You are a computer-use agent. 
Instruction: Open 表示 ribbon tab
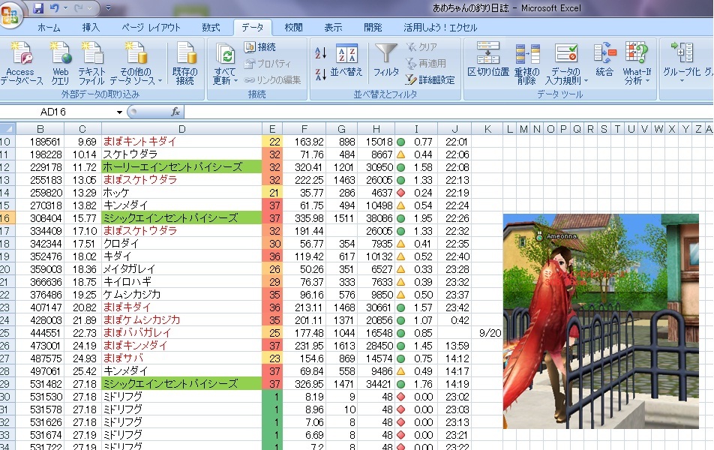click(x=333, y=27)
